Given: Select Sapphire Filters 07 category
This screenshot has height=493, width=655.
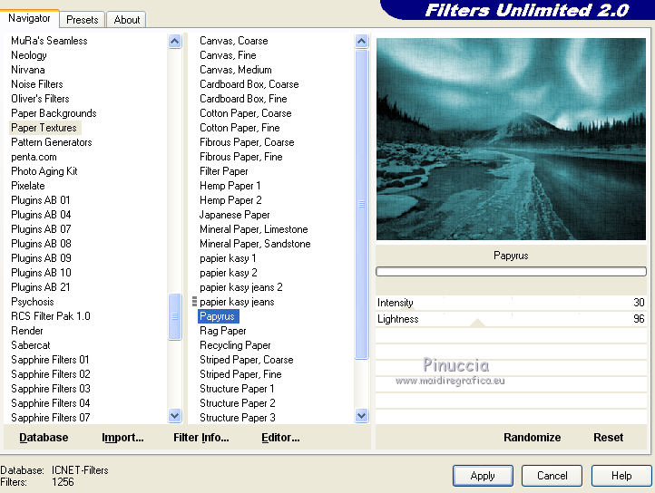Looking at the screenshot, I should pos(50,418).
